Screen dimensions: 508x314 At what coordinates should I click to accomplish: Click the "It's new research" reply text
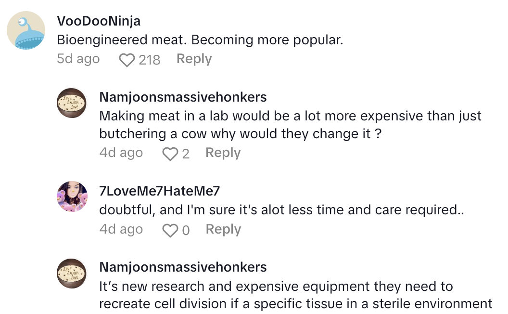[x=295, y=295]
